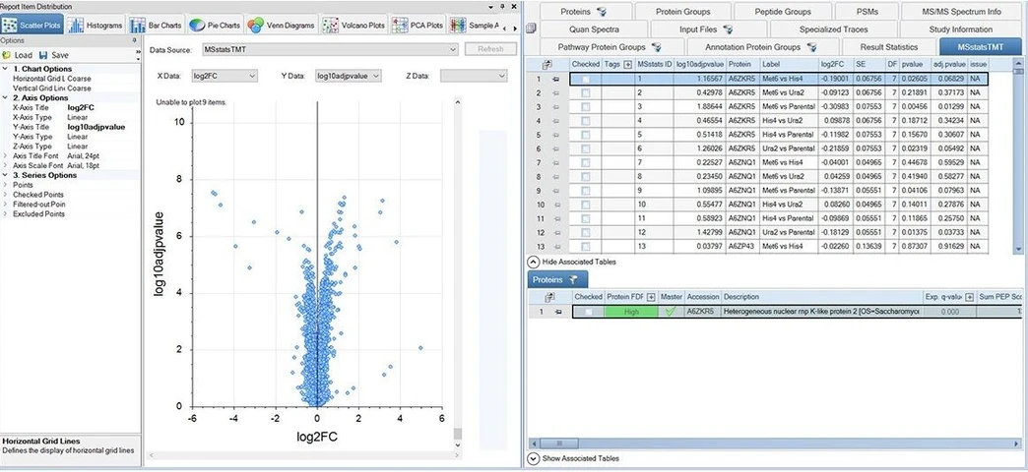The image size is (1028, 472).
Task: Switch to the Volcano Plots tab
Action: 354,26
